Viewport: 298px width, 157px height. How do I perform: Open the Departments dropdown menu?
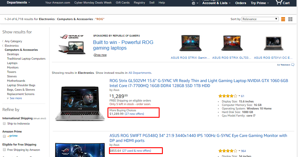pyautogui.click(x=19, y=2)
